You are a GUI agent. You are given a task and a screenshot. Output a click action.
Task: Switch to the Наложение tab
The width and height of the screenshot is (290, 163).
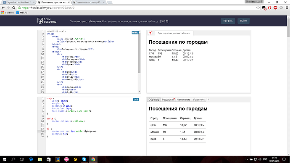click(x=184, y=100)
